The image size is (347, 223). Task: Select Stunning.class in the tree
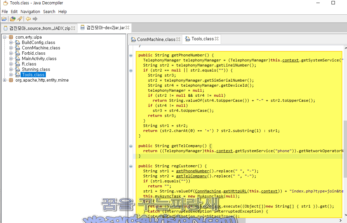click(36, 70)
